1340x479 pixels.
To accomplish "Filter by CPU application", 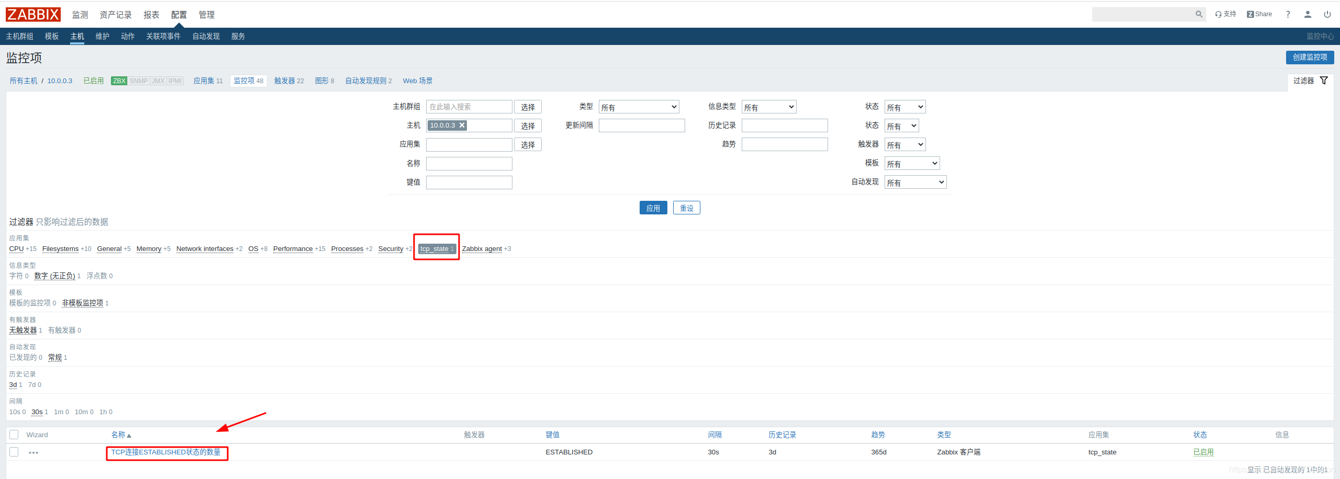I will click(x=16, y=249).
